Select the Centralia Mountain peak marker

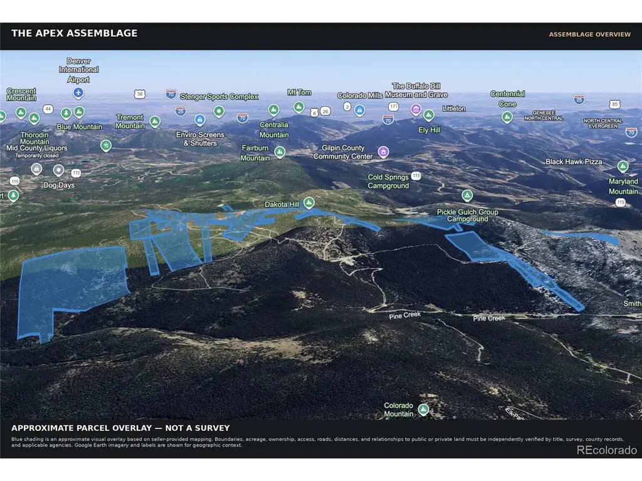[273, 110]
